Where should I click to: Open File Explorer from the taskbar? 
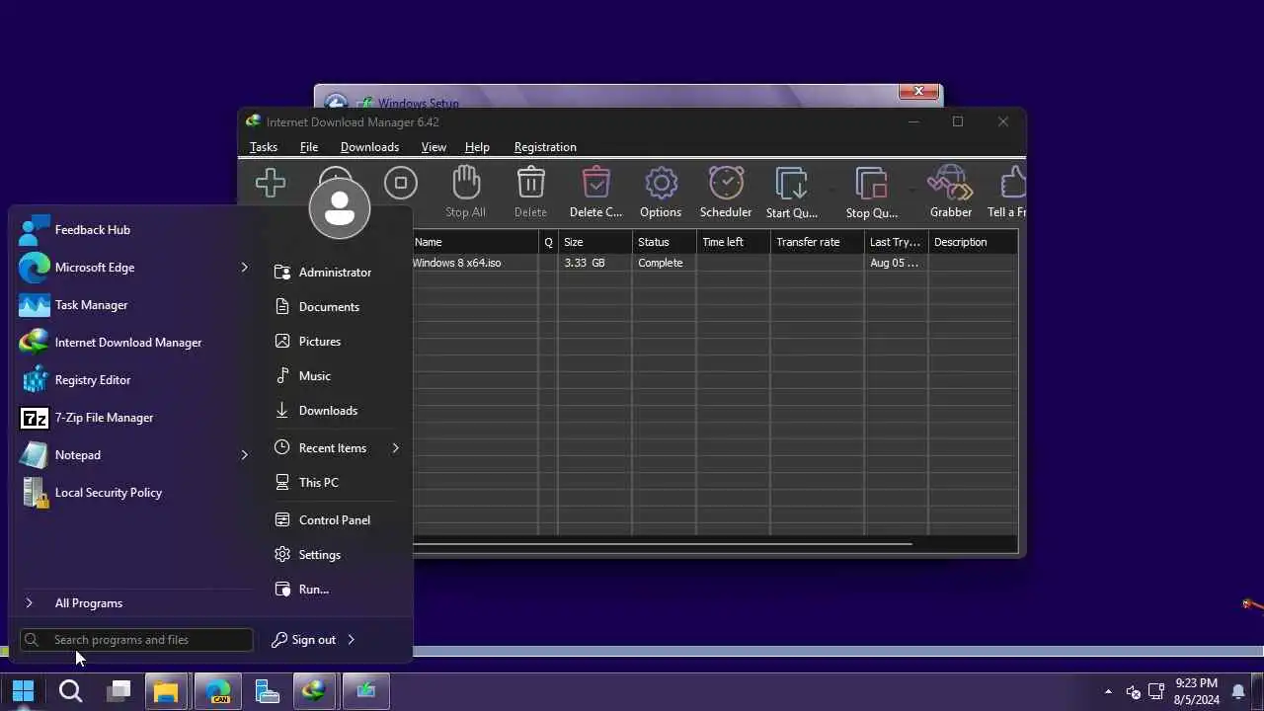166,690
